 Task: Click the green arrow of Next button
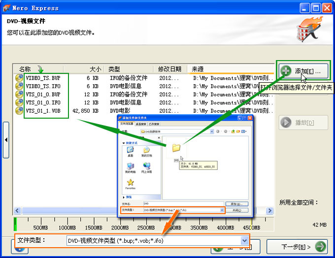(320, 247)
